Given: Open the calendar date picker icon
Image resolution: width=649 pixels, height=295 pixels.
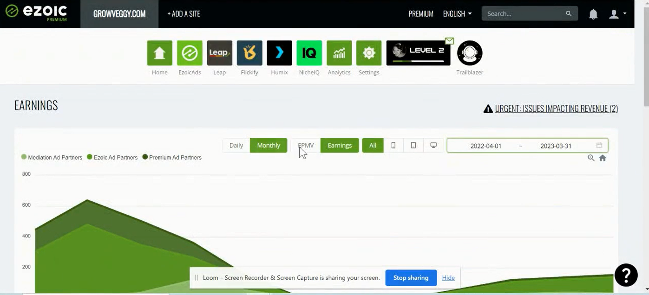Looking at the screenshot, I should (x=599, y=145).
